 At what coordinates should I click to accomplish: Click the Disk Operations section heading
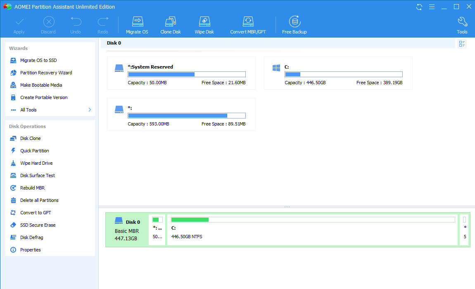[28, 127]
